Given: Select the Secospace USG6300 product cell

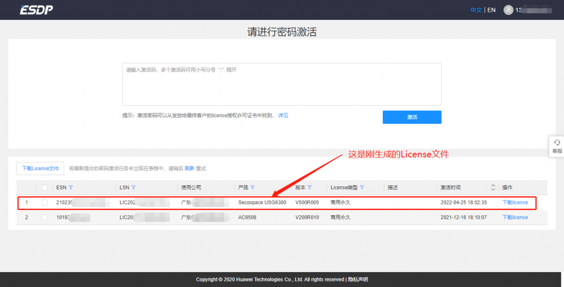Looking at the screenshot, I should point(262,203).
